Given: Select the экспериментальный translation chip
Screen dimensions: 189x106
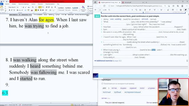Looking at the screenshot, I should [x=132, y=92].
